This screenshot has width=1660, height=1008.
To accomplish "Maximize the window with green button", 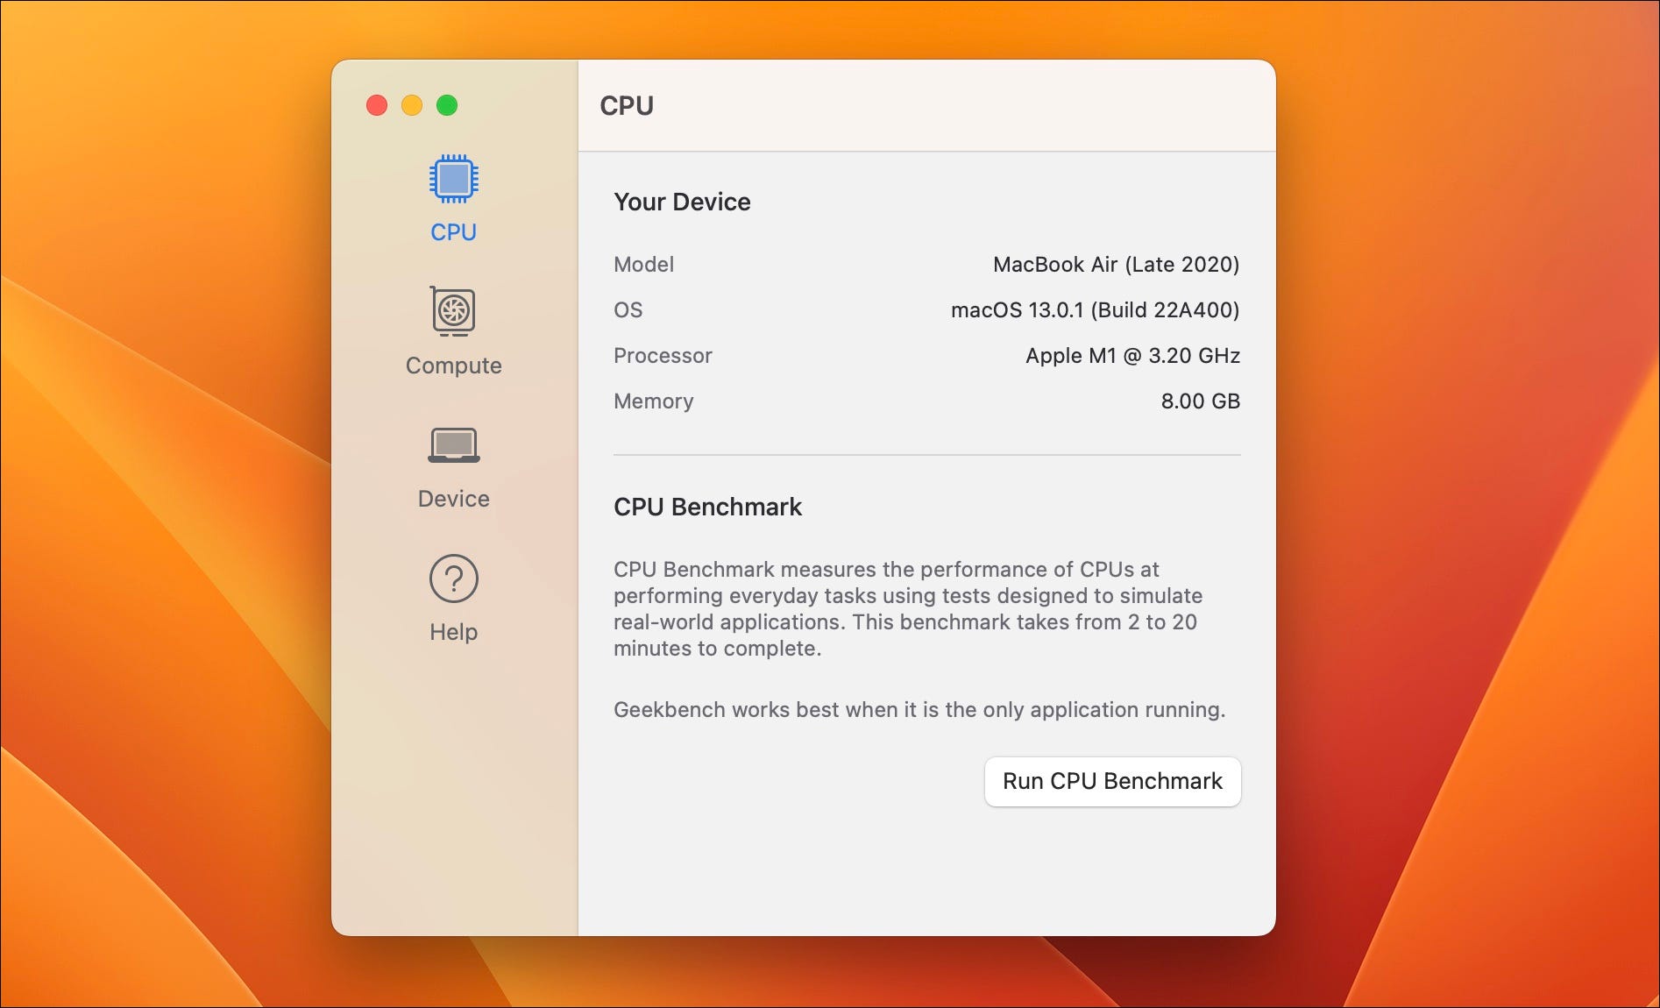I will point(447,105).
